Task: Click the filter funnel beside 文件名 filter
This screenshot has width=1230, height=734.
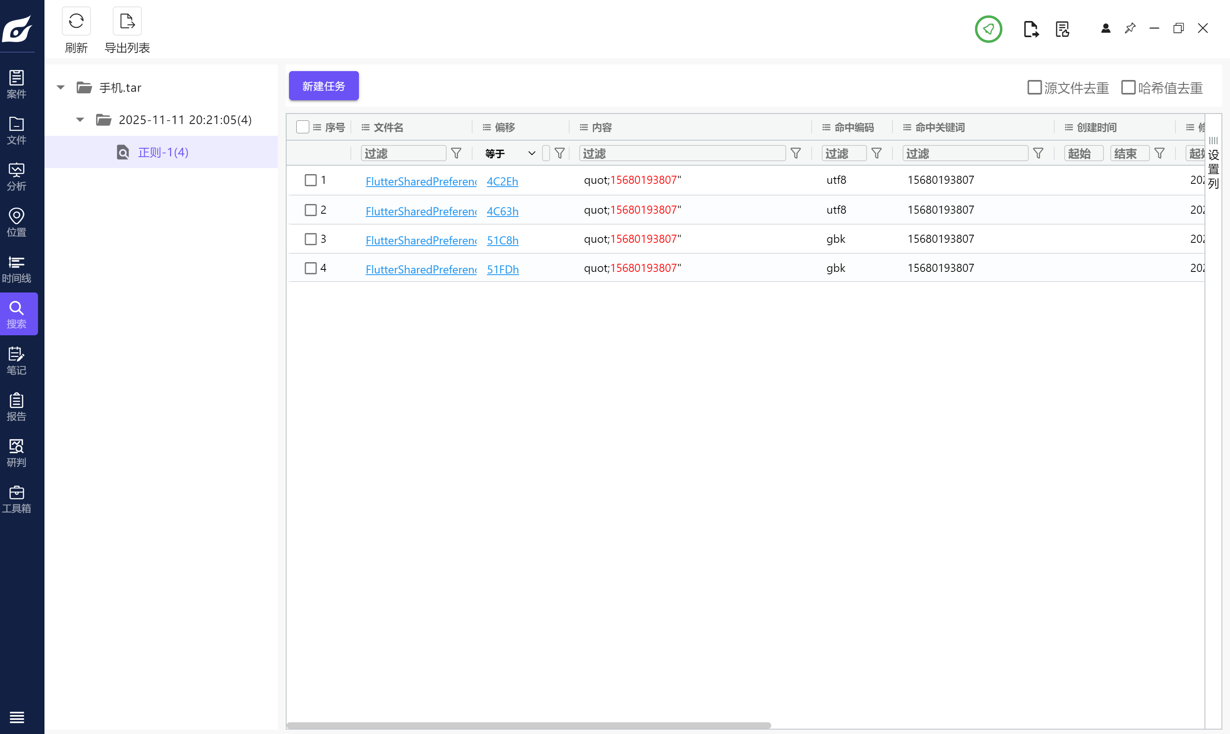Action: 456,154
